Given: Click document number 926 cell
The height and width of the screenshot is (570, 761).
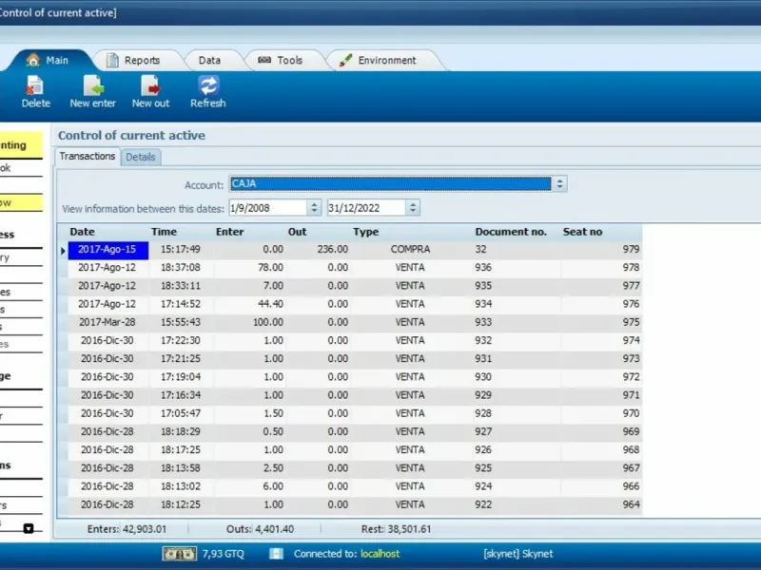Looking at the screenshot, I should [x=483, y=449].
